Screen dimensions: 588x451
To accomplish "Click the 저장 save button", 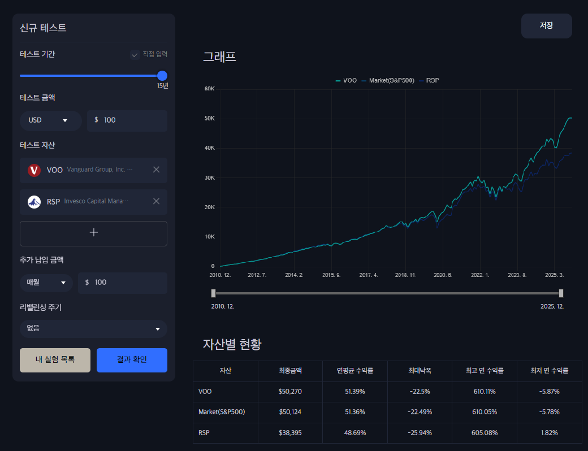I will pyautogui.click(x=546, y=26).
